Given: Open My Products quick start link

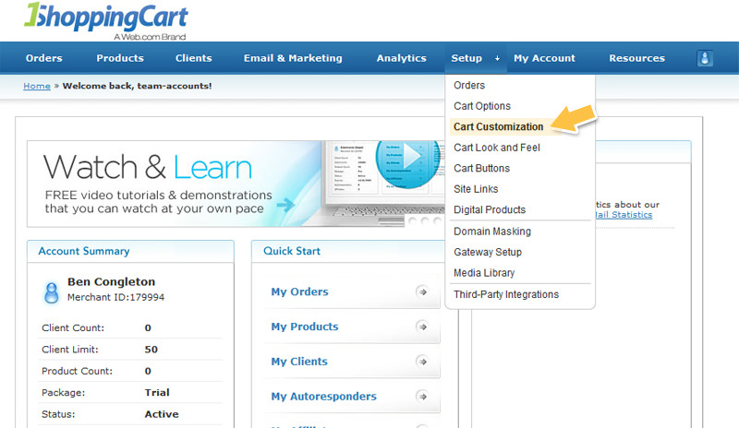Looking at the screenshot, I should click(x=305, y=327).
